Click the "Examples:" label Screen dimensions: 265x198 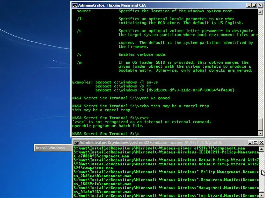(82, 82)
